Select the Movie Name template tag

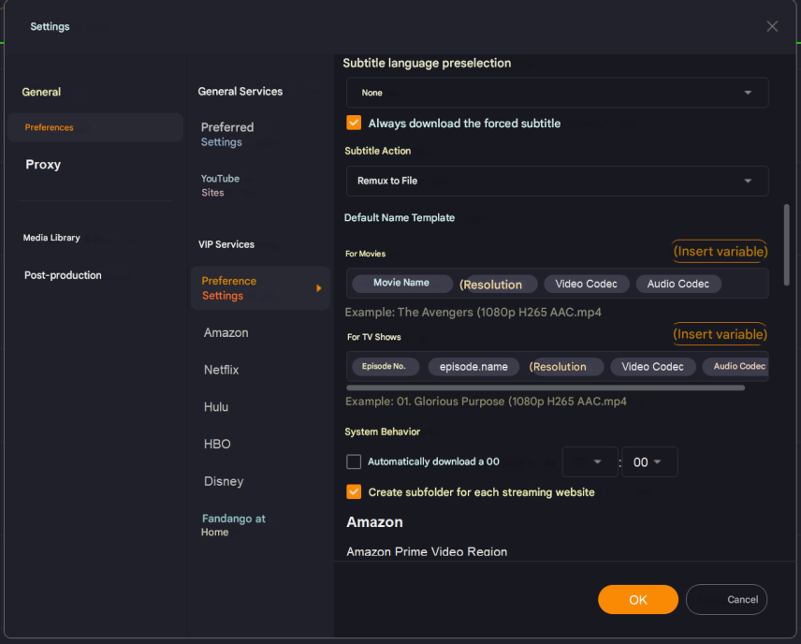coord(400,283)
